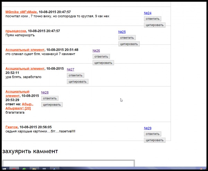Viewport: 208px width, 171px height.
Task: Hit цитировать under №26
Action: pos(103,63)
